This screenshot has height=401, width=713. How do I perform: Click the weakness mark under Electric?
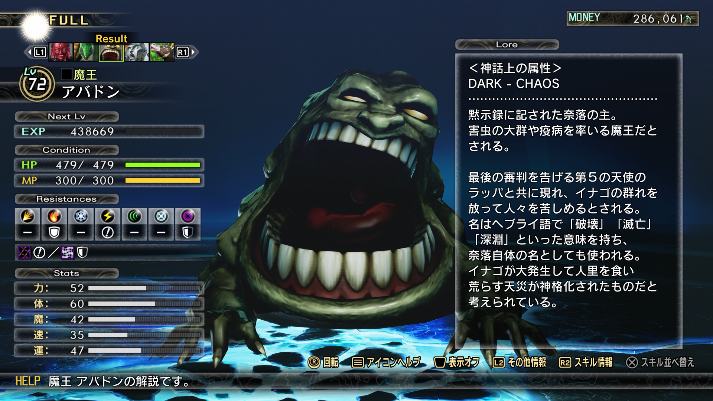click(108, 233)
